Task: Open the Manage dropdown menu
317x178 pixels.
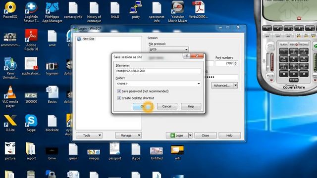Action: point(128,135)
